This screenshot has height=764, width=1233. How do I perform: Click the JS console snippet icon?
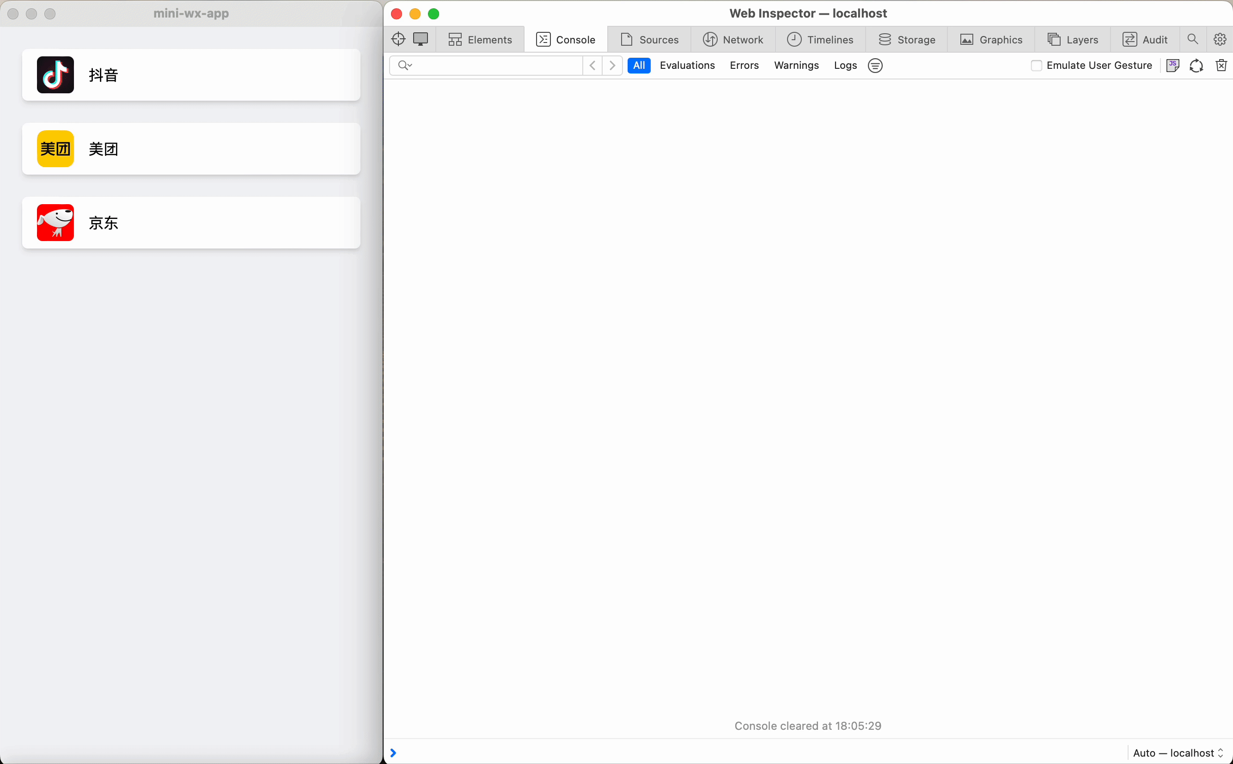tap(1172, 65)
